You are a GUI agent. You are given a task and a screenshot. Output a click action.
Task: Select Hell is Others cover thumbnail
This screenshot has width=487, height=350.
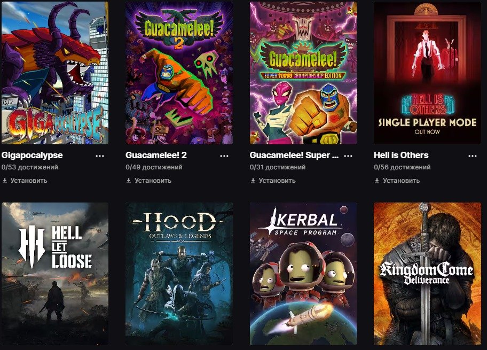pos(427,73)
